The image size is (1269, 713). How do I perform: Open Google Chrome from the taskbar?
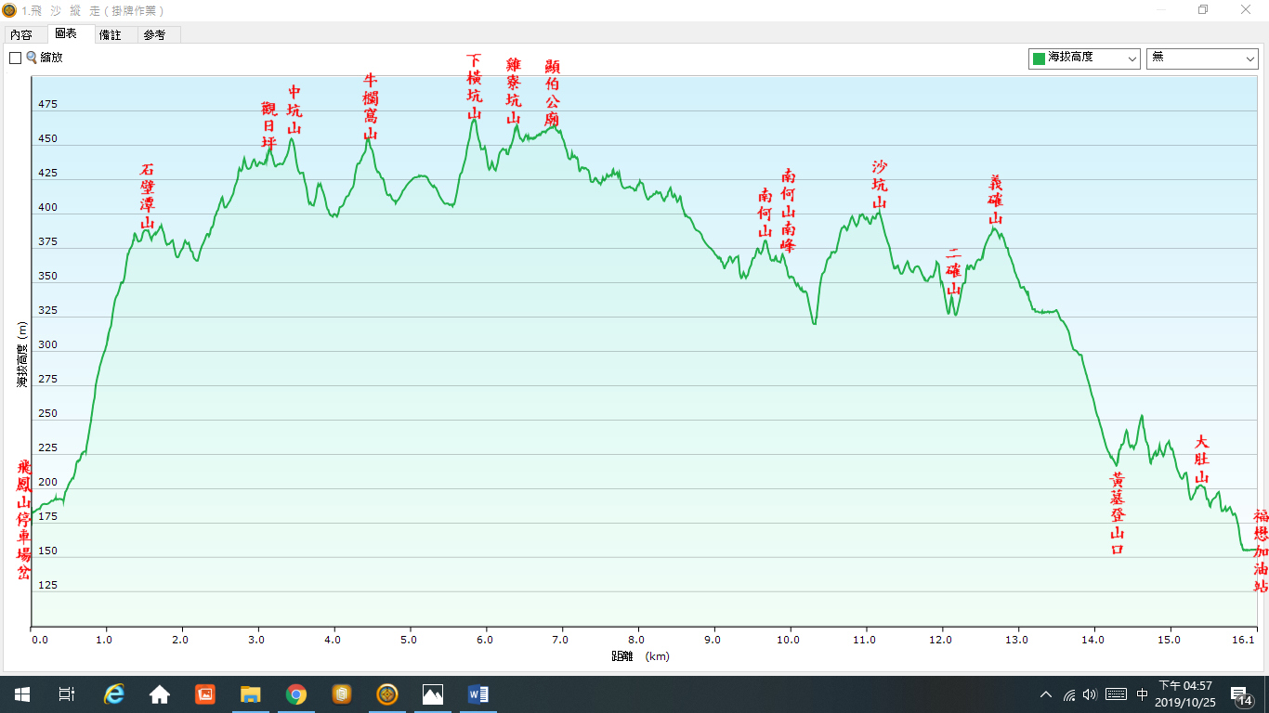click(x=296, y=694)
